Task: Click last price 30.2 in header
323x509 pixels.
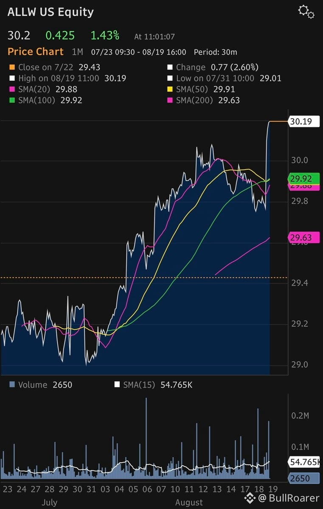Action: coord(19,35)
